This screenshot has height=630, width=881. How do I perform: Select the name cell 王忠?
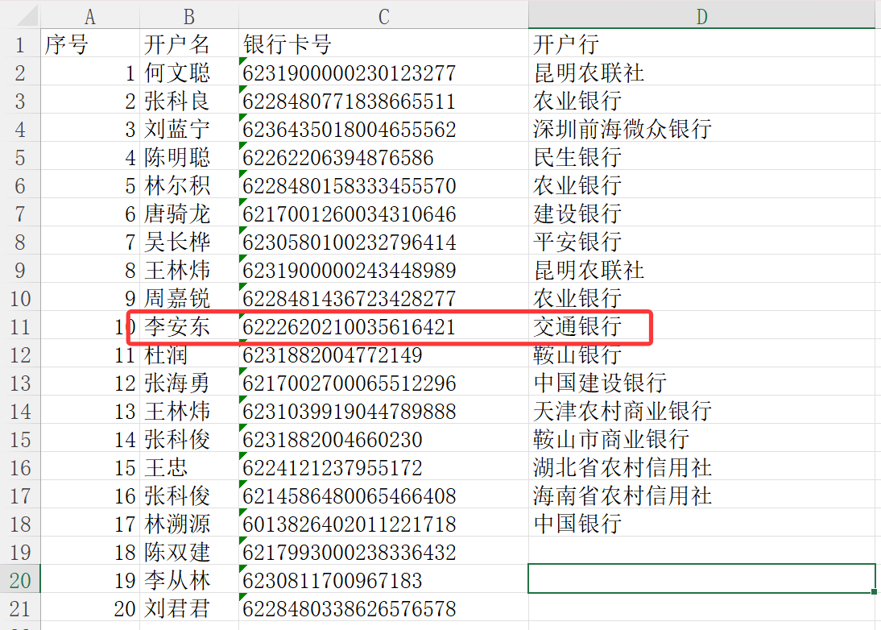[x=188, y=467]
